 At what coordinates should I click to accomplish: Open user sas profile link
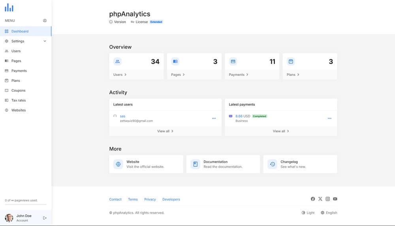click(122, 116)
